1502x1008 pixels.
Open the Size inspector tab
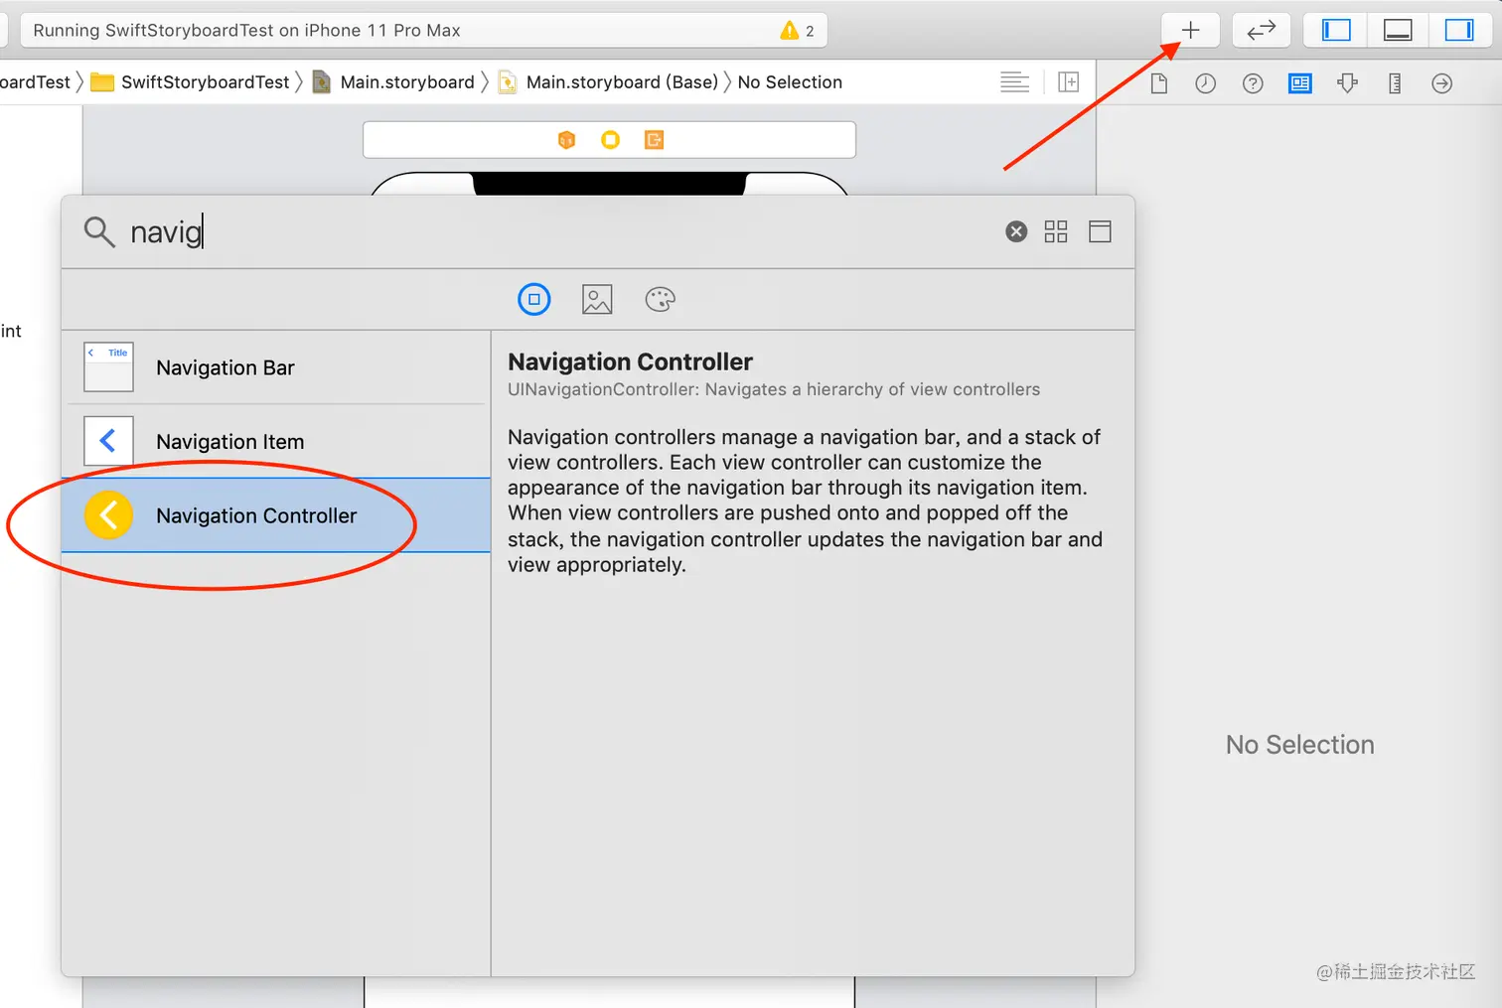1395,83
